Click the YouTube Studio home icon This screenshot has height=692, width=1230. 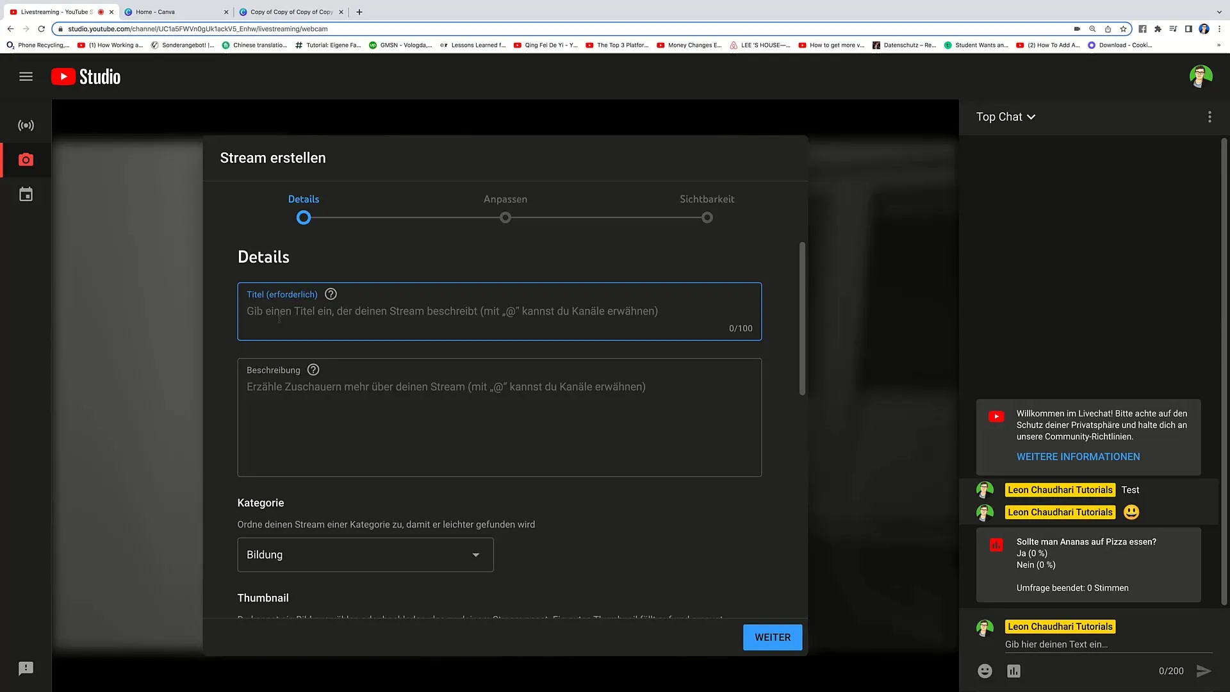tap(85, 76)
